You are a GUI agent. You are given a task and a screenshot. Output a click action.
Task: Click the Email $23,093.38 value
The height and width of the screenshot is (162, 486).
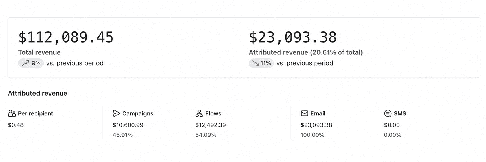[x=316, y=125]
